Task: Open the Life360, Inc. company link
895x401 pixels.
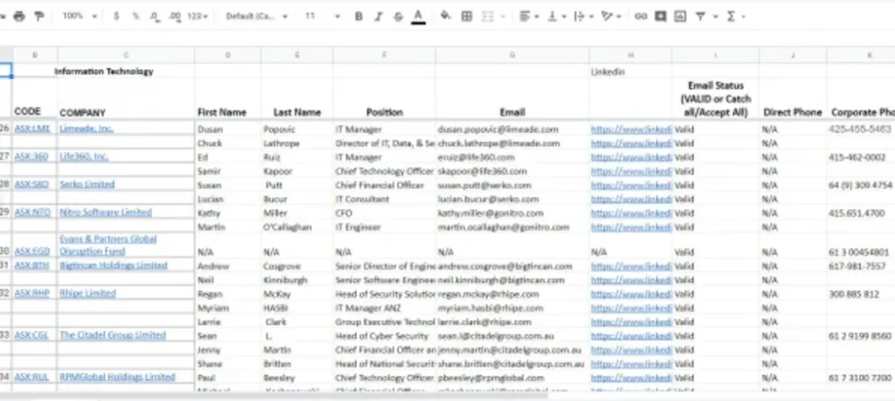Action: (x=84, y=157)
